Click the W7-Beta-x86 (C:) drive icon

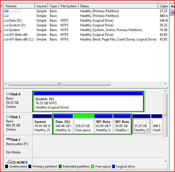[x=6, y=39]
